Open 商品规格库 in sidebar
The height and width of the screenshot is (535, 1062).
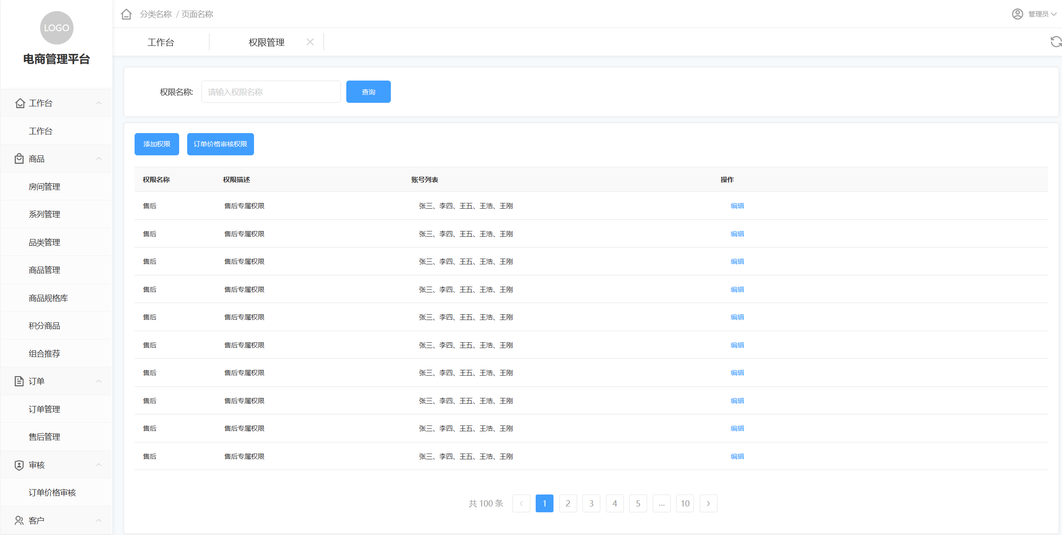56,298
